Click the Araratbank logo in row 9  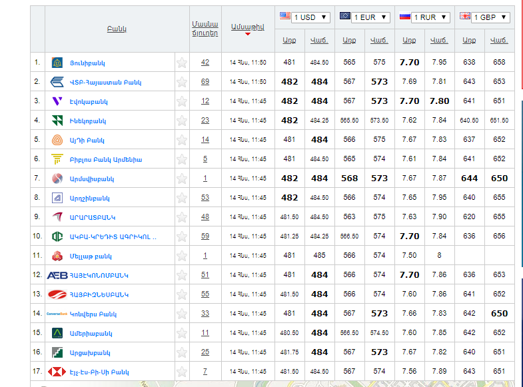[x=57, y=217]
